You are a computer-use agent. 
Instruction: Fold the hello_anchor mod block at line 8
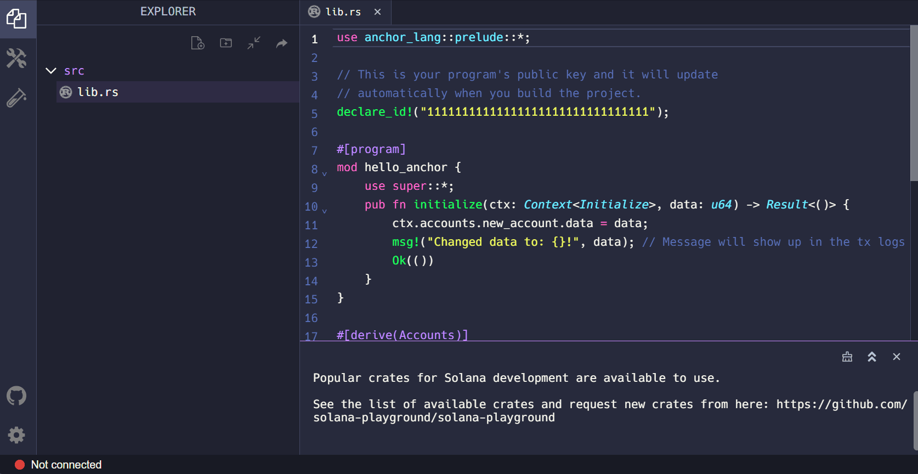point(325,173)
